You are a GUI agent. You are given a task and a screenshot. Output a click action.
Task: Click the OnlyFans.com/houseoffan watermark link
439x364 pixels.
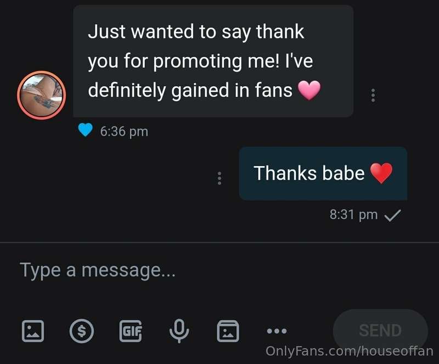click(350, 351)
